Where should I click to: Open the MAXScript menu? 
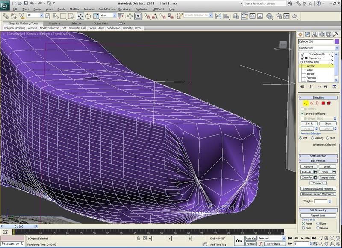click(x=158, y=9)
